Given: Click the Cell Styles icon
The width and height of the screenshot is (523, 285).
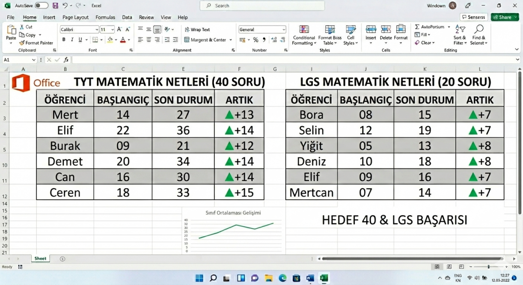Looking at the screenshot, I should [351, 30].
